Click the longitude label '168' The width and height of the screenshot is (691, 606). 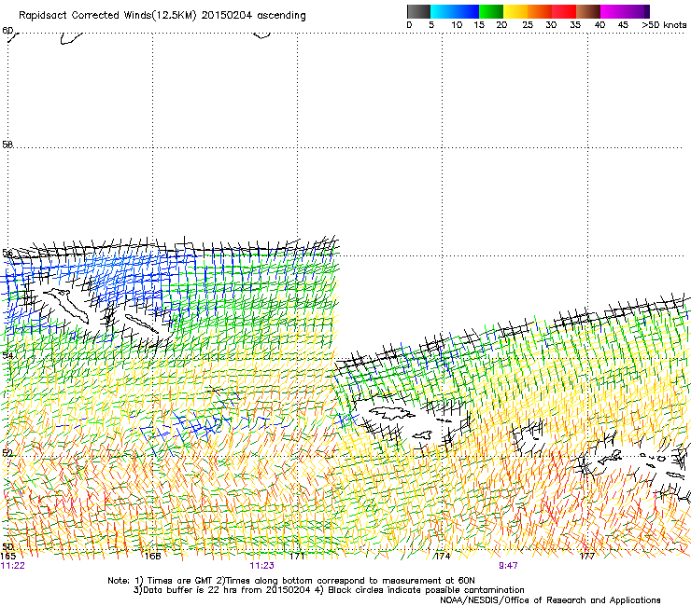(152, 557)
